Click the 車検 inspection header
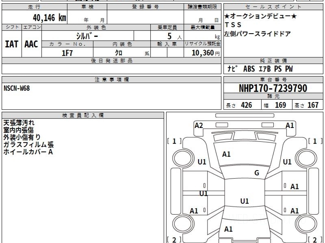The image size is (325, 243). point(87,7)
